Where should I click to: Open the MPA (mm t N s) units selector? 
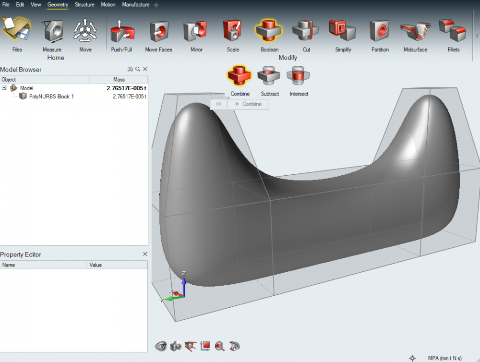pos(444,358)
